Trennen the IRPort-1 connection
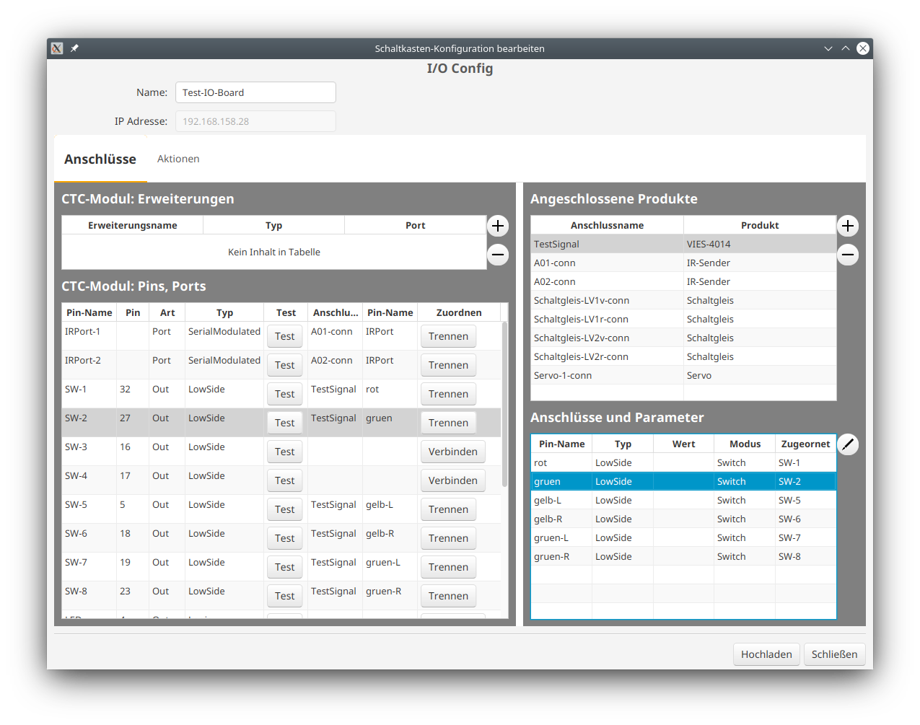Screen dimensions: 920x725 (x=448, y=336)
